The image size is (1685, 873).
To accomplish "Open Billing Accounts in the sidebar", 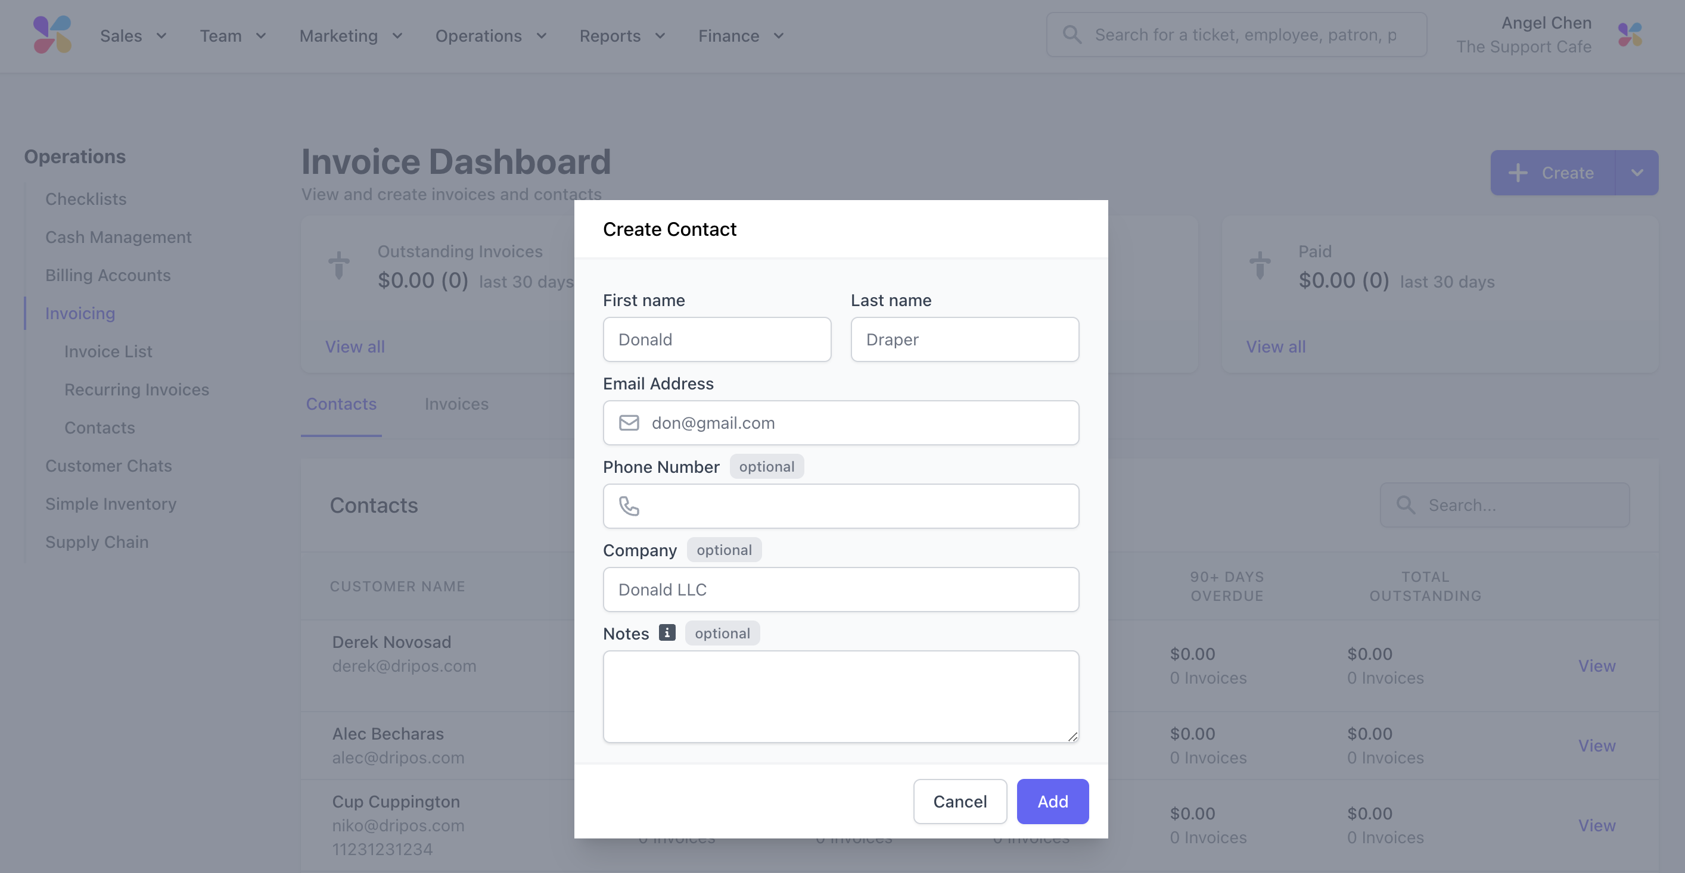I will click(108, 275).
